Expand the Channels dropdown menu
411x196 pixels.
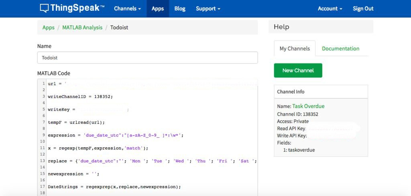[x=127, y=8]
